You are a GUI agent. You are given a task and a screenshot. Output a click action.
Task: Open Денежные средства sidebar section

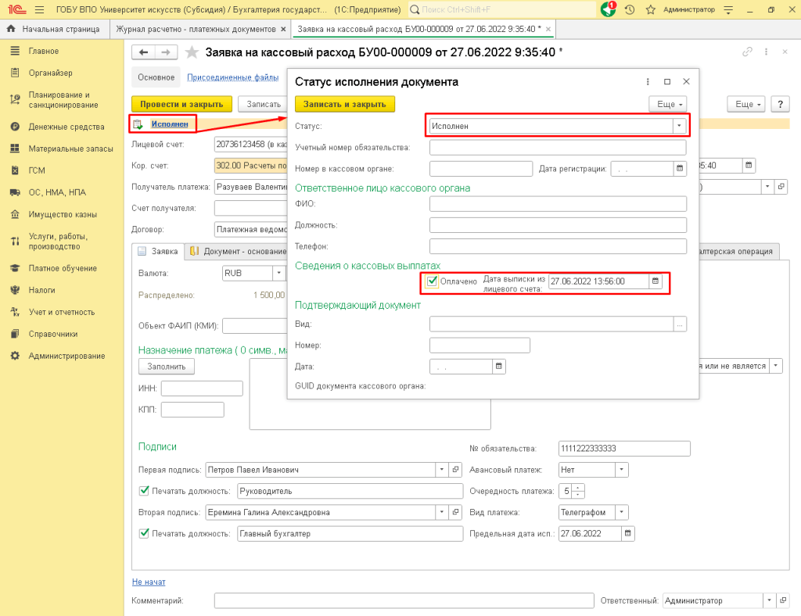[x=66, y=127]
